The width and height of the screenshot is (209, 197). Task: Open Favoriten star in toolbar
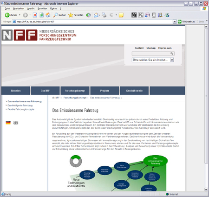[76, 15]
